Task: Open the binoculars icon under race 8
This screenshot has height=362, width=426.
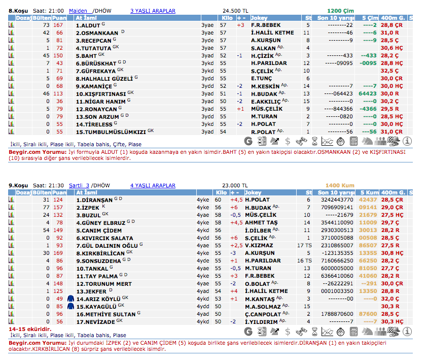Action: pos(301,141)
